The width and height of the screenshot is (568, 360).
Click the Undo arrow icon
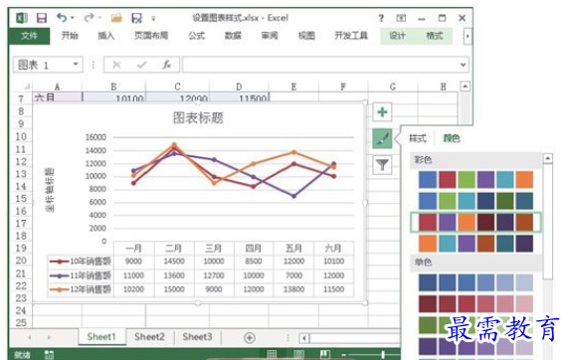[x=62, y=17]
